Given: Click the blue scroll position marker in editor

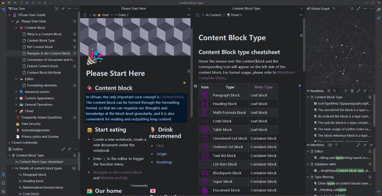Looking at the screenshot, I should 300,86.
